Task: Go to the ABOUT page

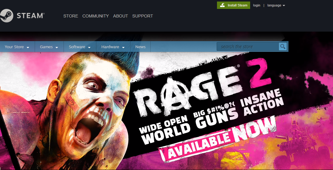Action: tap(120, 16)
